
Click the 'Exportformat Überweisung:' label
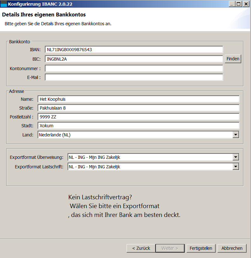click(x=37, y=157)
